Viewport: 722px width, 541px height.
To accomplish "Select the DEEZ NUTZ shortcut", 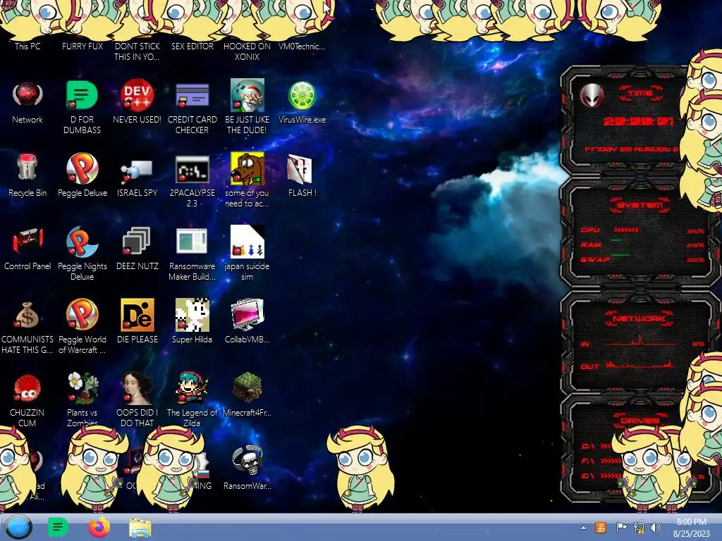I will [x=137, y=241].
